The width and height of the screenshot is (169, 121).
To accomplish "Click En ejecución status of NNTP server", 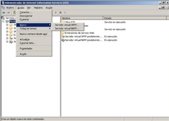I will point(111,40).
